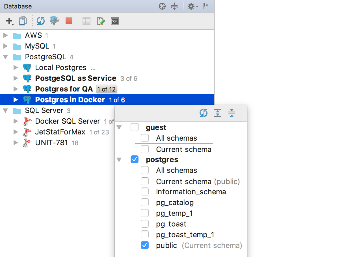Viewport: 359px width, 257px height.
Task: Refresh the schema list in popup
Action: (x=204, y=113)
